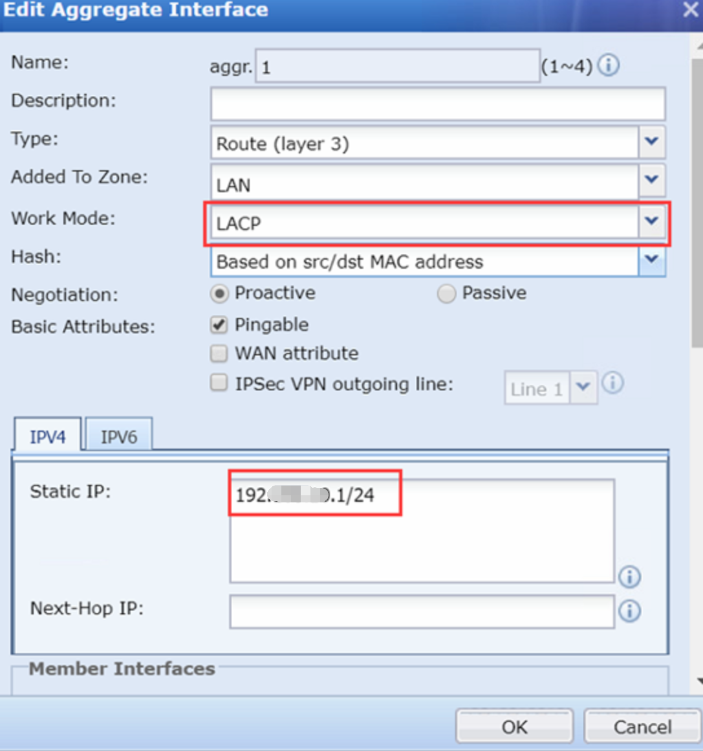Viewport: 703px width, 751px height.
Task: Click the Member Interfaces section heading
Action: click(122, 669)
